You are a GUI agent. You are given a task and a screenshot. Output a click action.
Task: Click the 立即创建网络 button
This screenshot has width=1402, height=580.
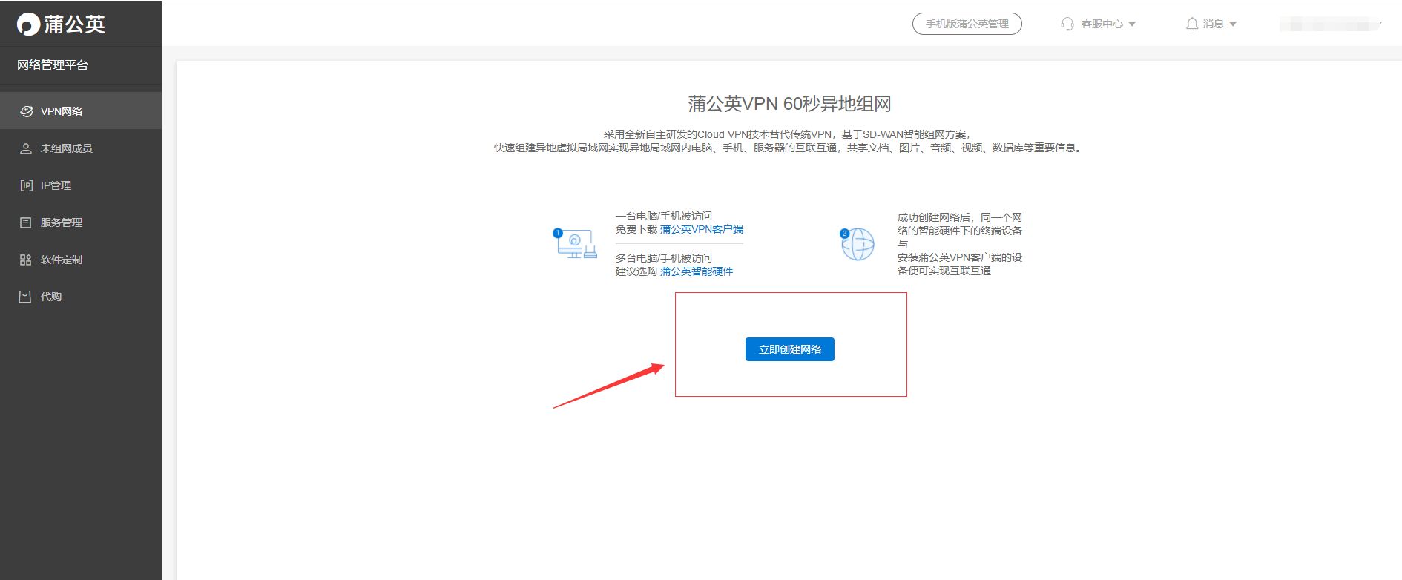790,349
